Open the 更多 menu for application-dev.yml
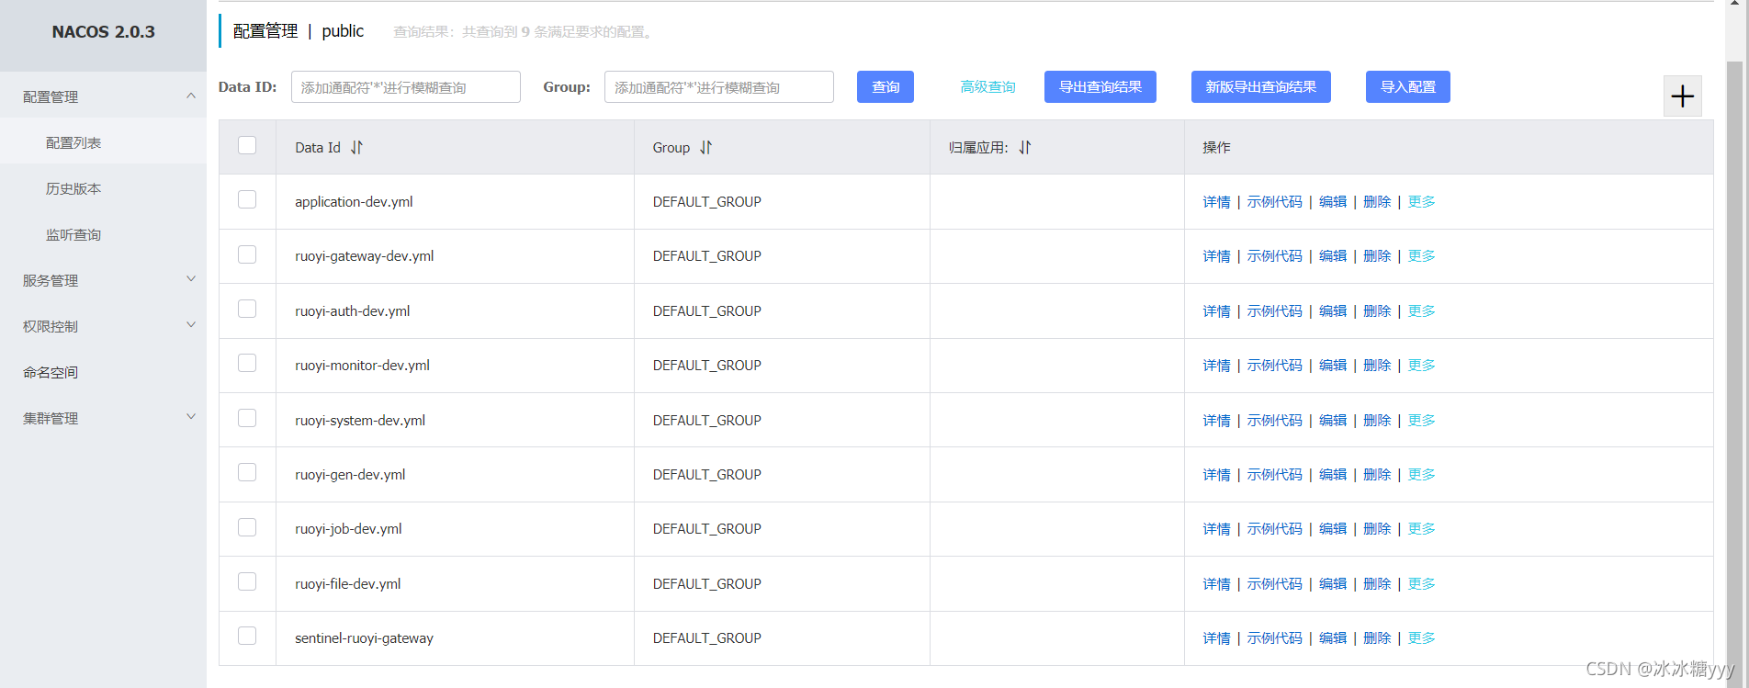 (1421, 202)
